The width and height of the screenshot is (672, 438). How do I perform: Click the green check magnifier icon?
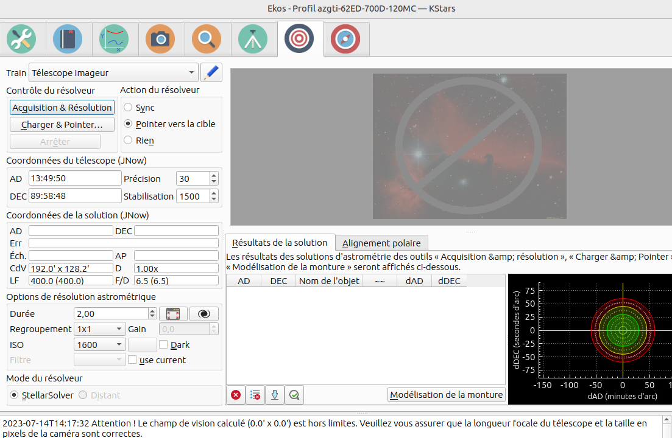click(294, 395)
